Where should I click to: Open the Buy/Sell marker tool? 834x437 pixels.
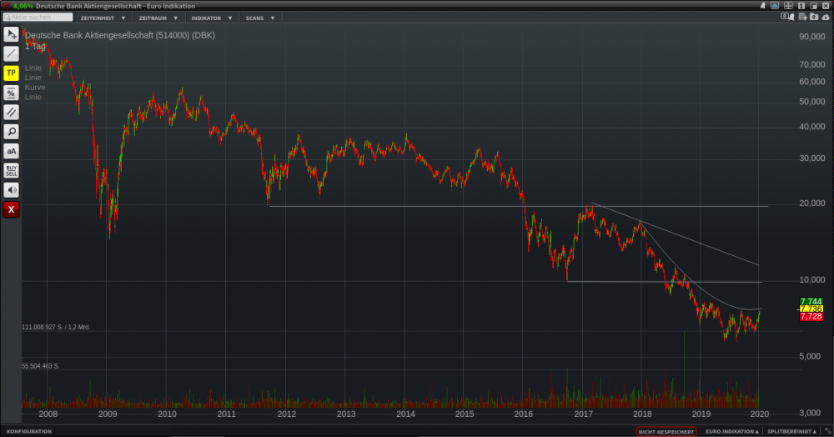click(11, 171)
